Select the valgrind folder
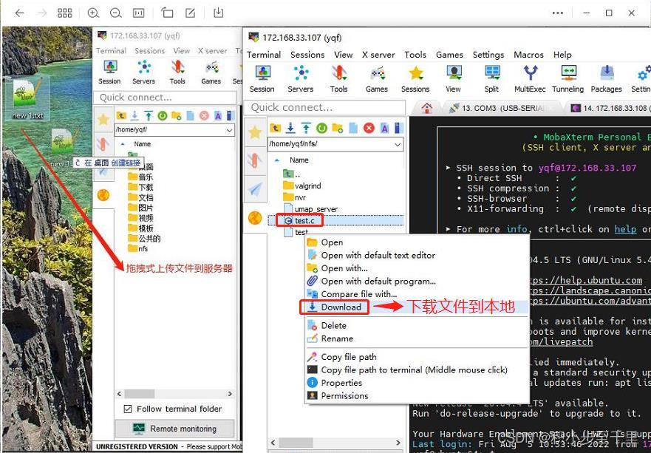 pos(301,185)
